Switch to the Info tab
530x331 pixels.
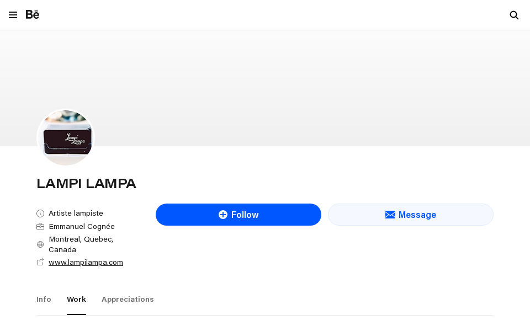pos(44,299)
